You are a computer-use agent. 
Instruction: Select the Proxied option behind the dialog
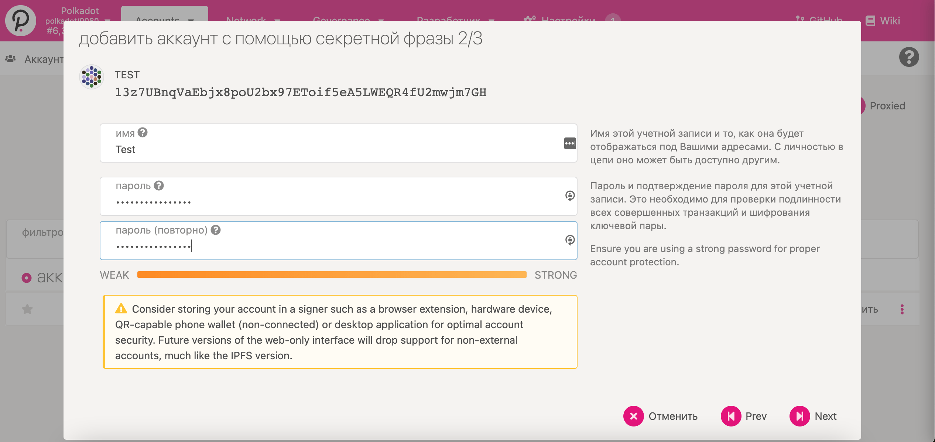pos(887,106)
